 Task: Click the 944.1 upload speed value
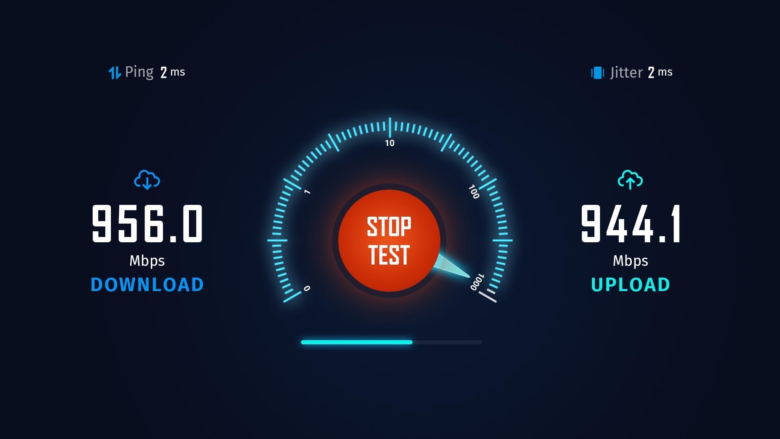coord(630,224)
